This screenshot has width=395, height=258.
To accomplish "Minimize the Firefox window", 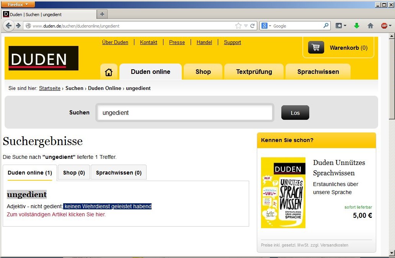I will coord(378,5).
